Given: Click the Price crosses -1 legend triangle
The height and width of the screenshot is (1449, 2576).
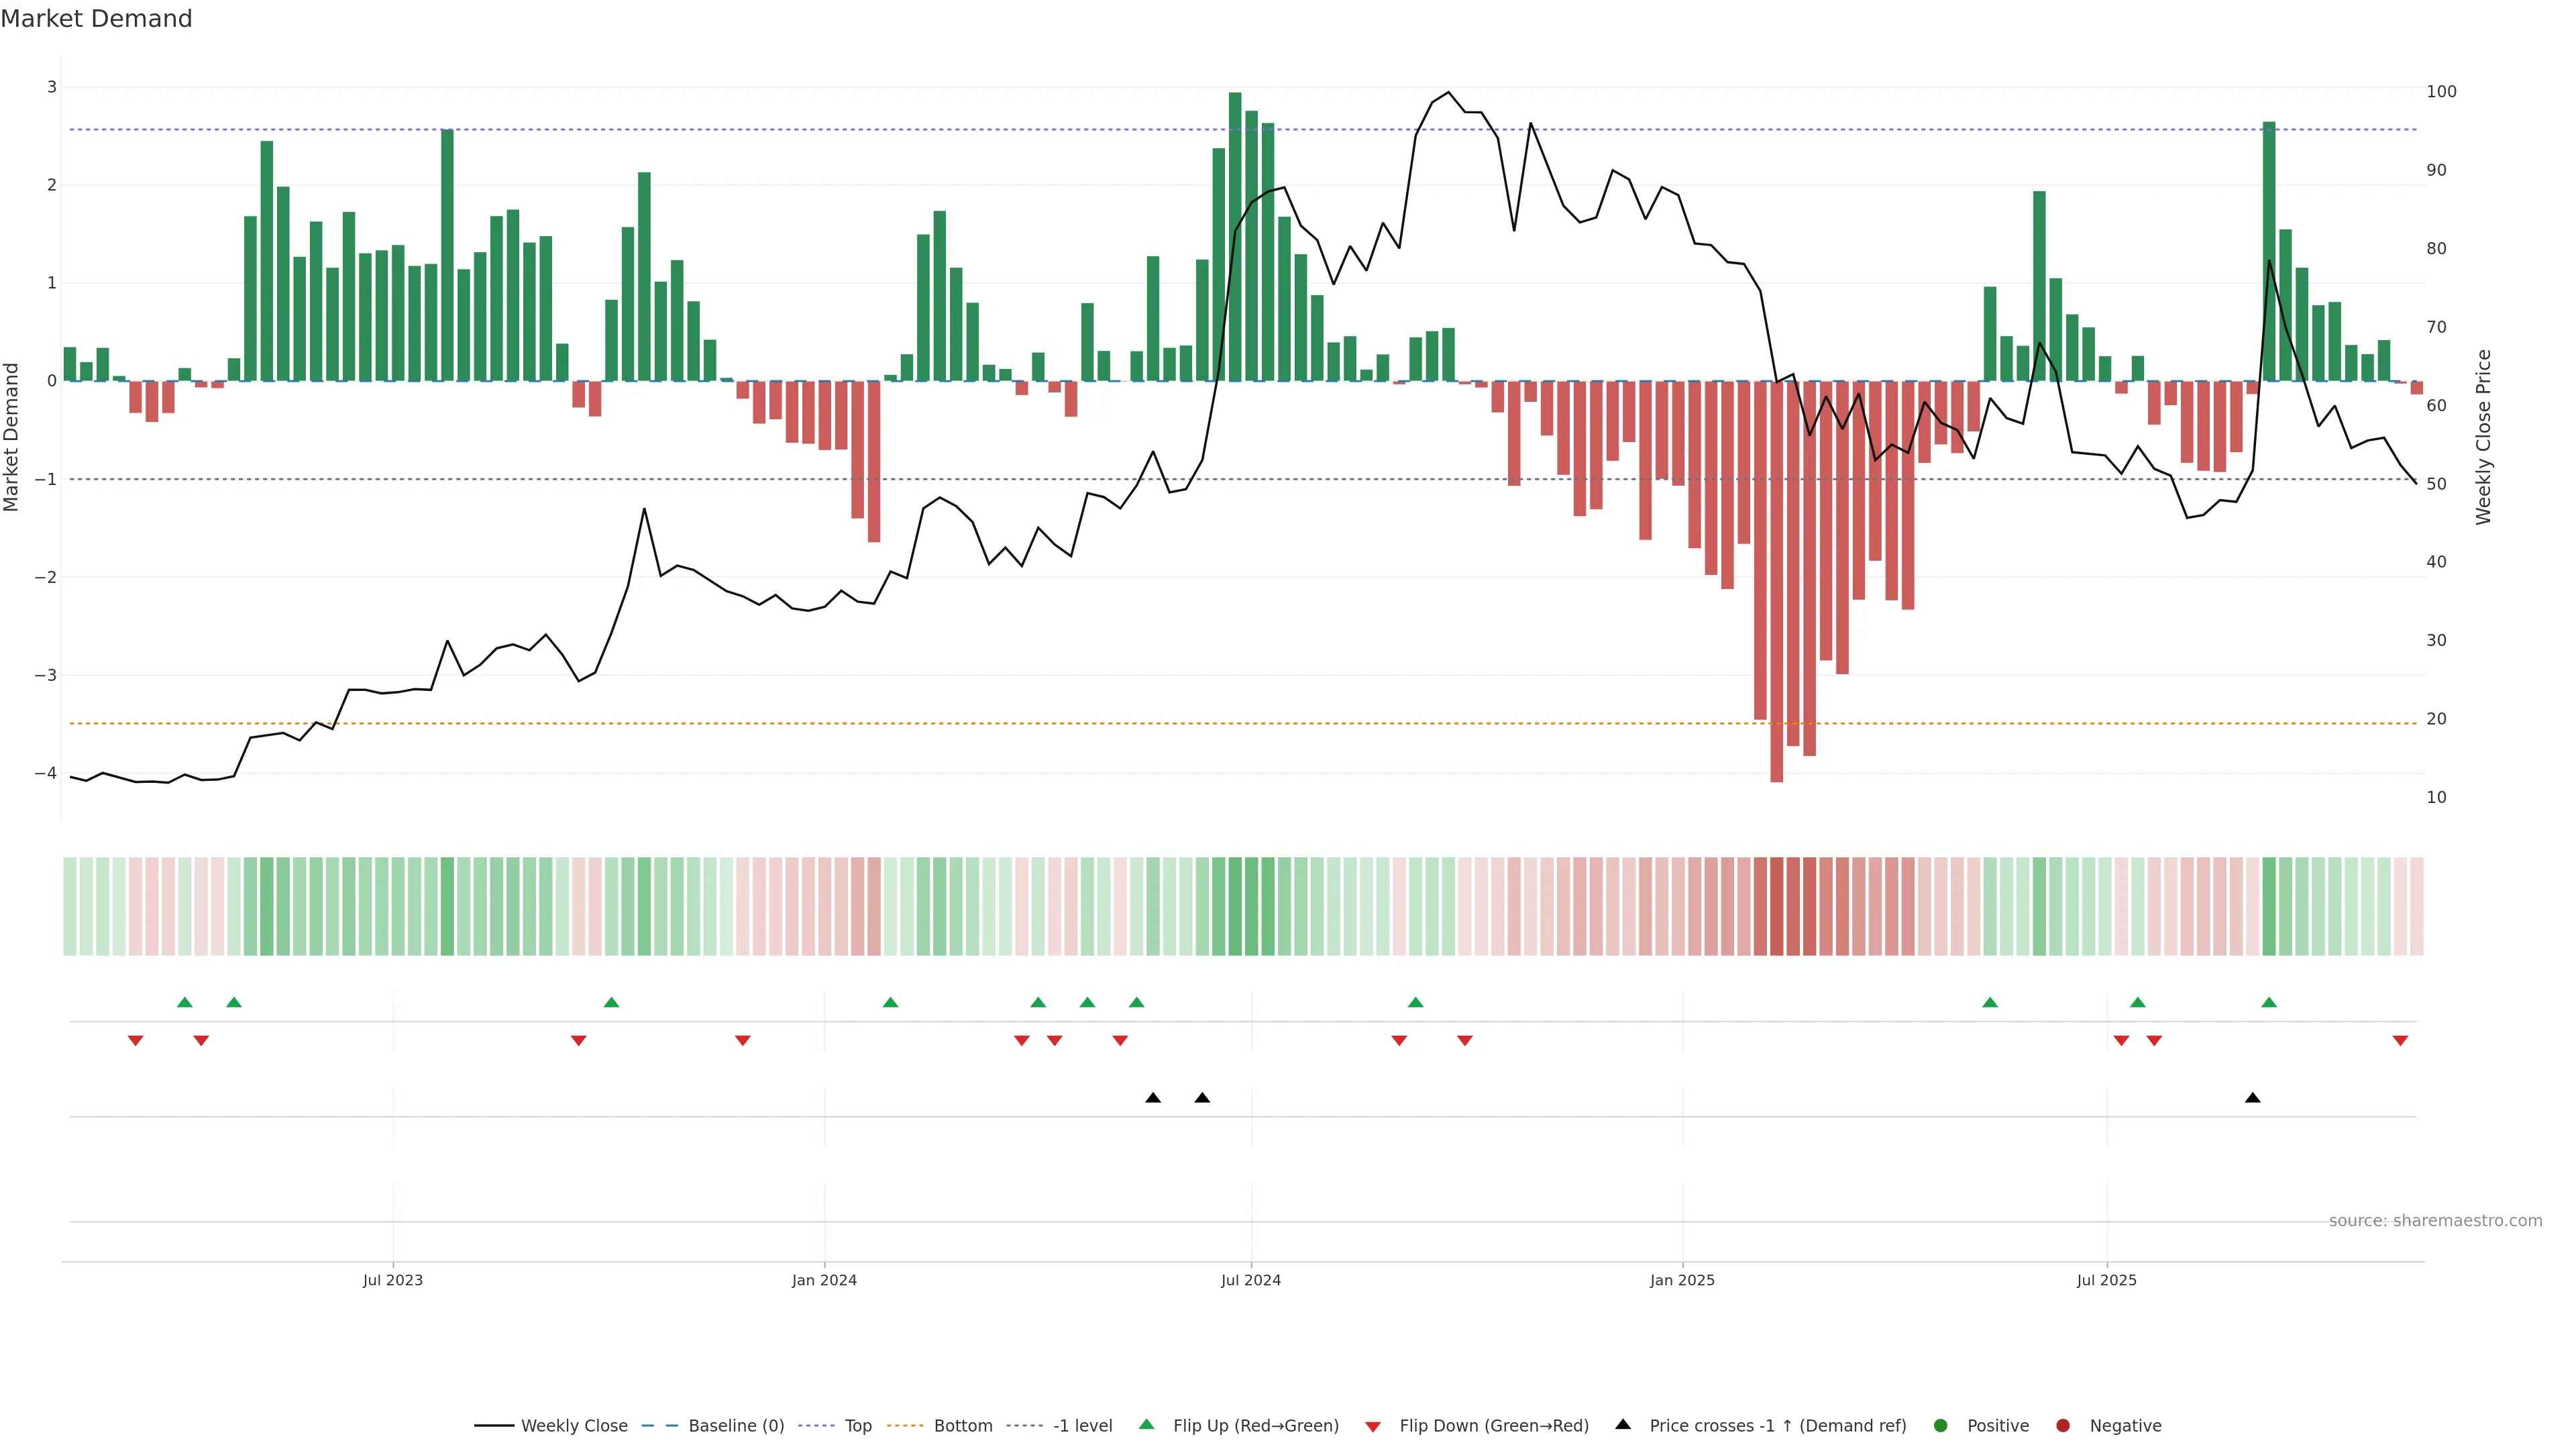Looking at the screenshot, I should click(x=1623, y=1424).
